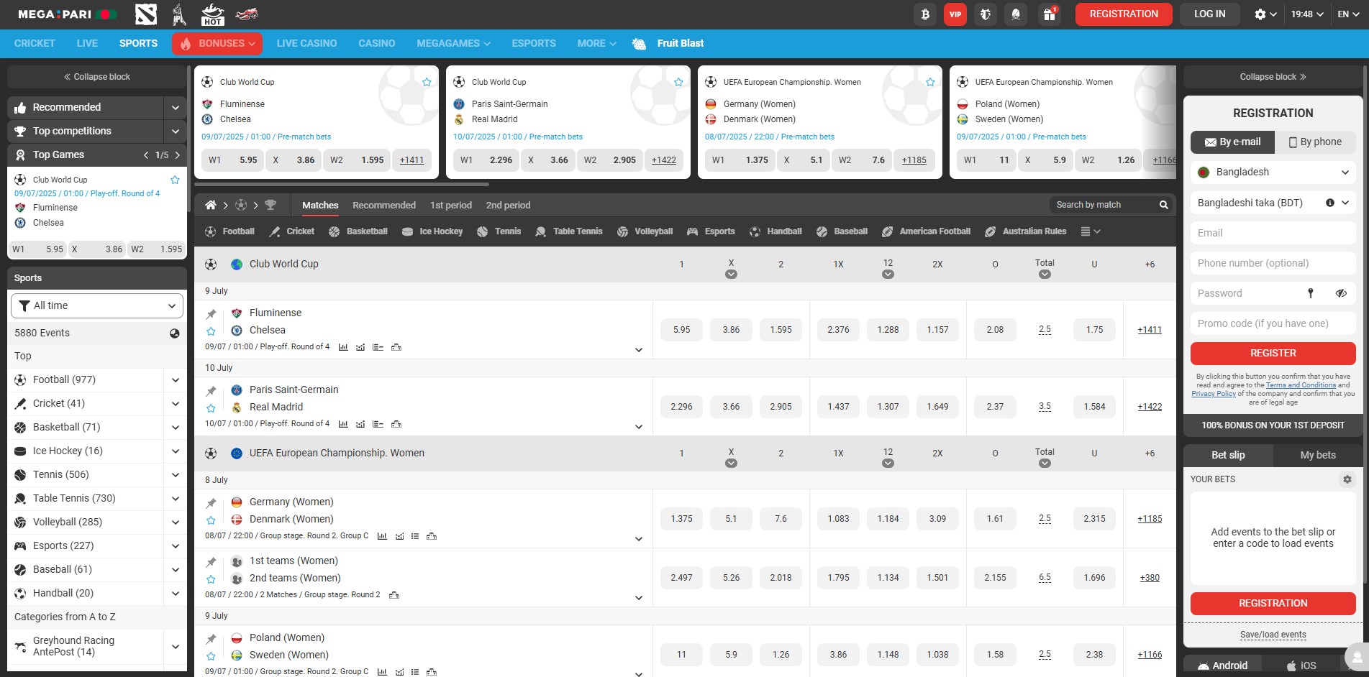Click the red REGISTER button in form
This screenshot has width=1369, height=677.
(1273, 354)
